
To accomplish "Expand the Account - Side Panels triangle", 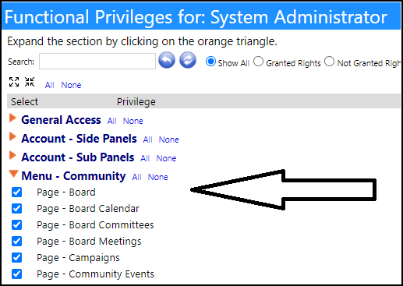I will click(x=12, y=136).
